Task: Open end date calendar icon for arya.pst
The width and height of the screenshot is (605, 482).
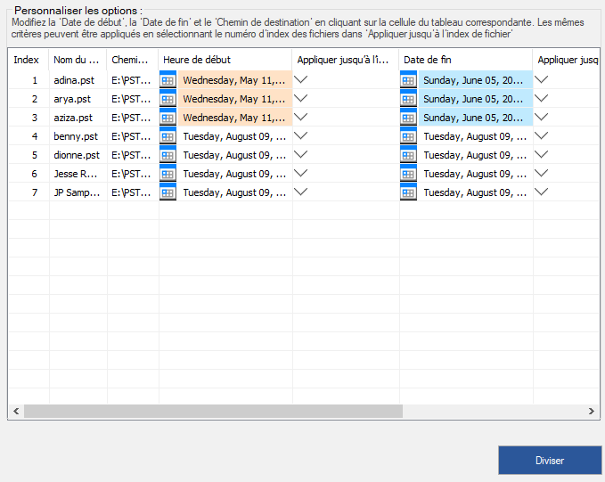Action: [408, 99]
